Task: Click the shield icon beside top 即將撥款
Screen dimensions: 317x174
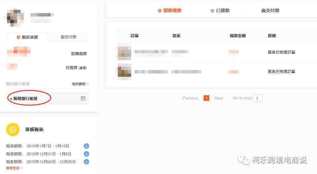Action: pyautogui.click(x=159, y=11)
